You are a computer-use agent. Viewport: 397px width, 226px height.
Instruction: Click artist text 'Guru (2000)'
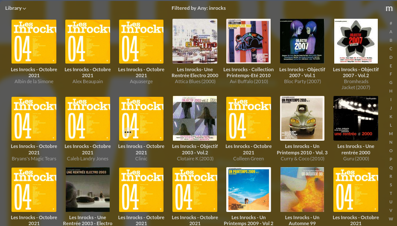tap(356, 159)
